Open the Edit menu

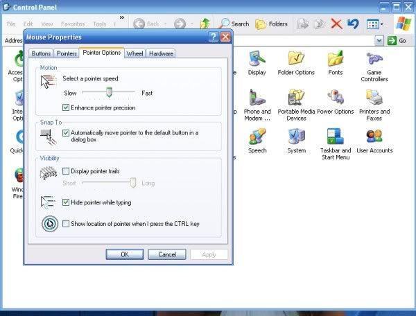click(x=28, y=24)
